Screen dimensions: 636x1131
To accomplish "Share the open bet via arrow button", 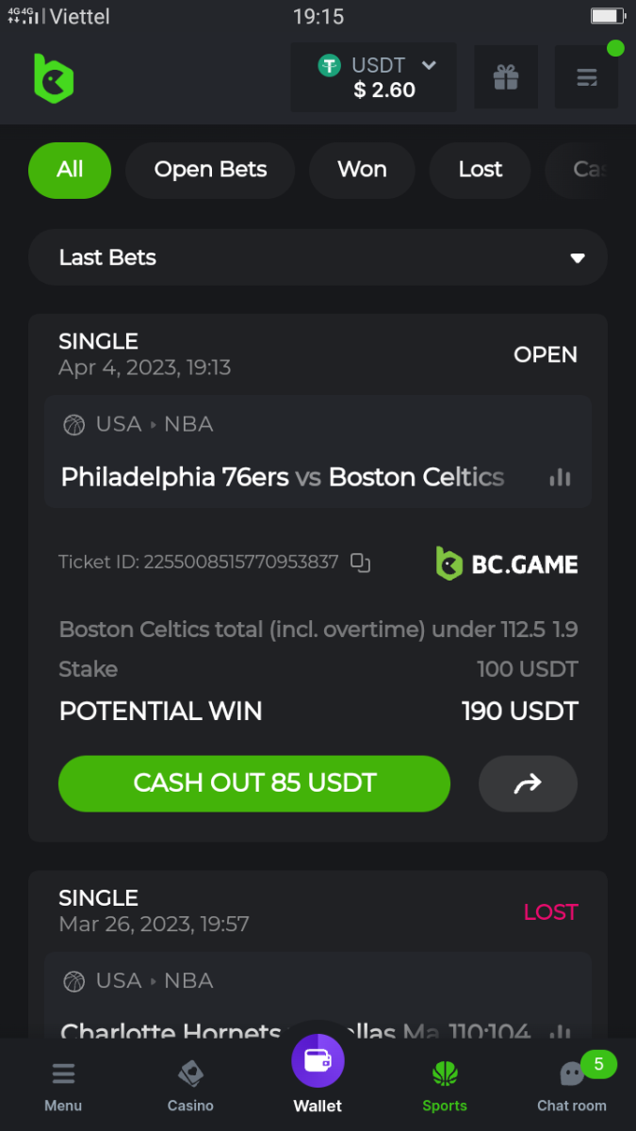I will tap(528, 783).
